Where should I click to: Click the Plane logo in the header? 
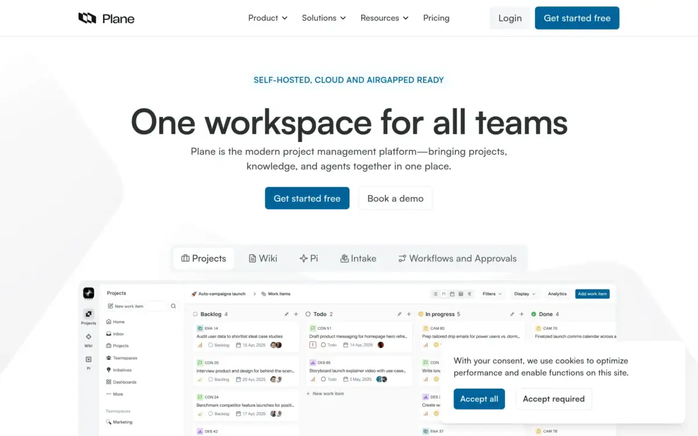point(106,18)
